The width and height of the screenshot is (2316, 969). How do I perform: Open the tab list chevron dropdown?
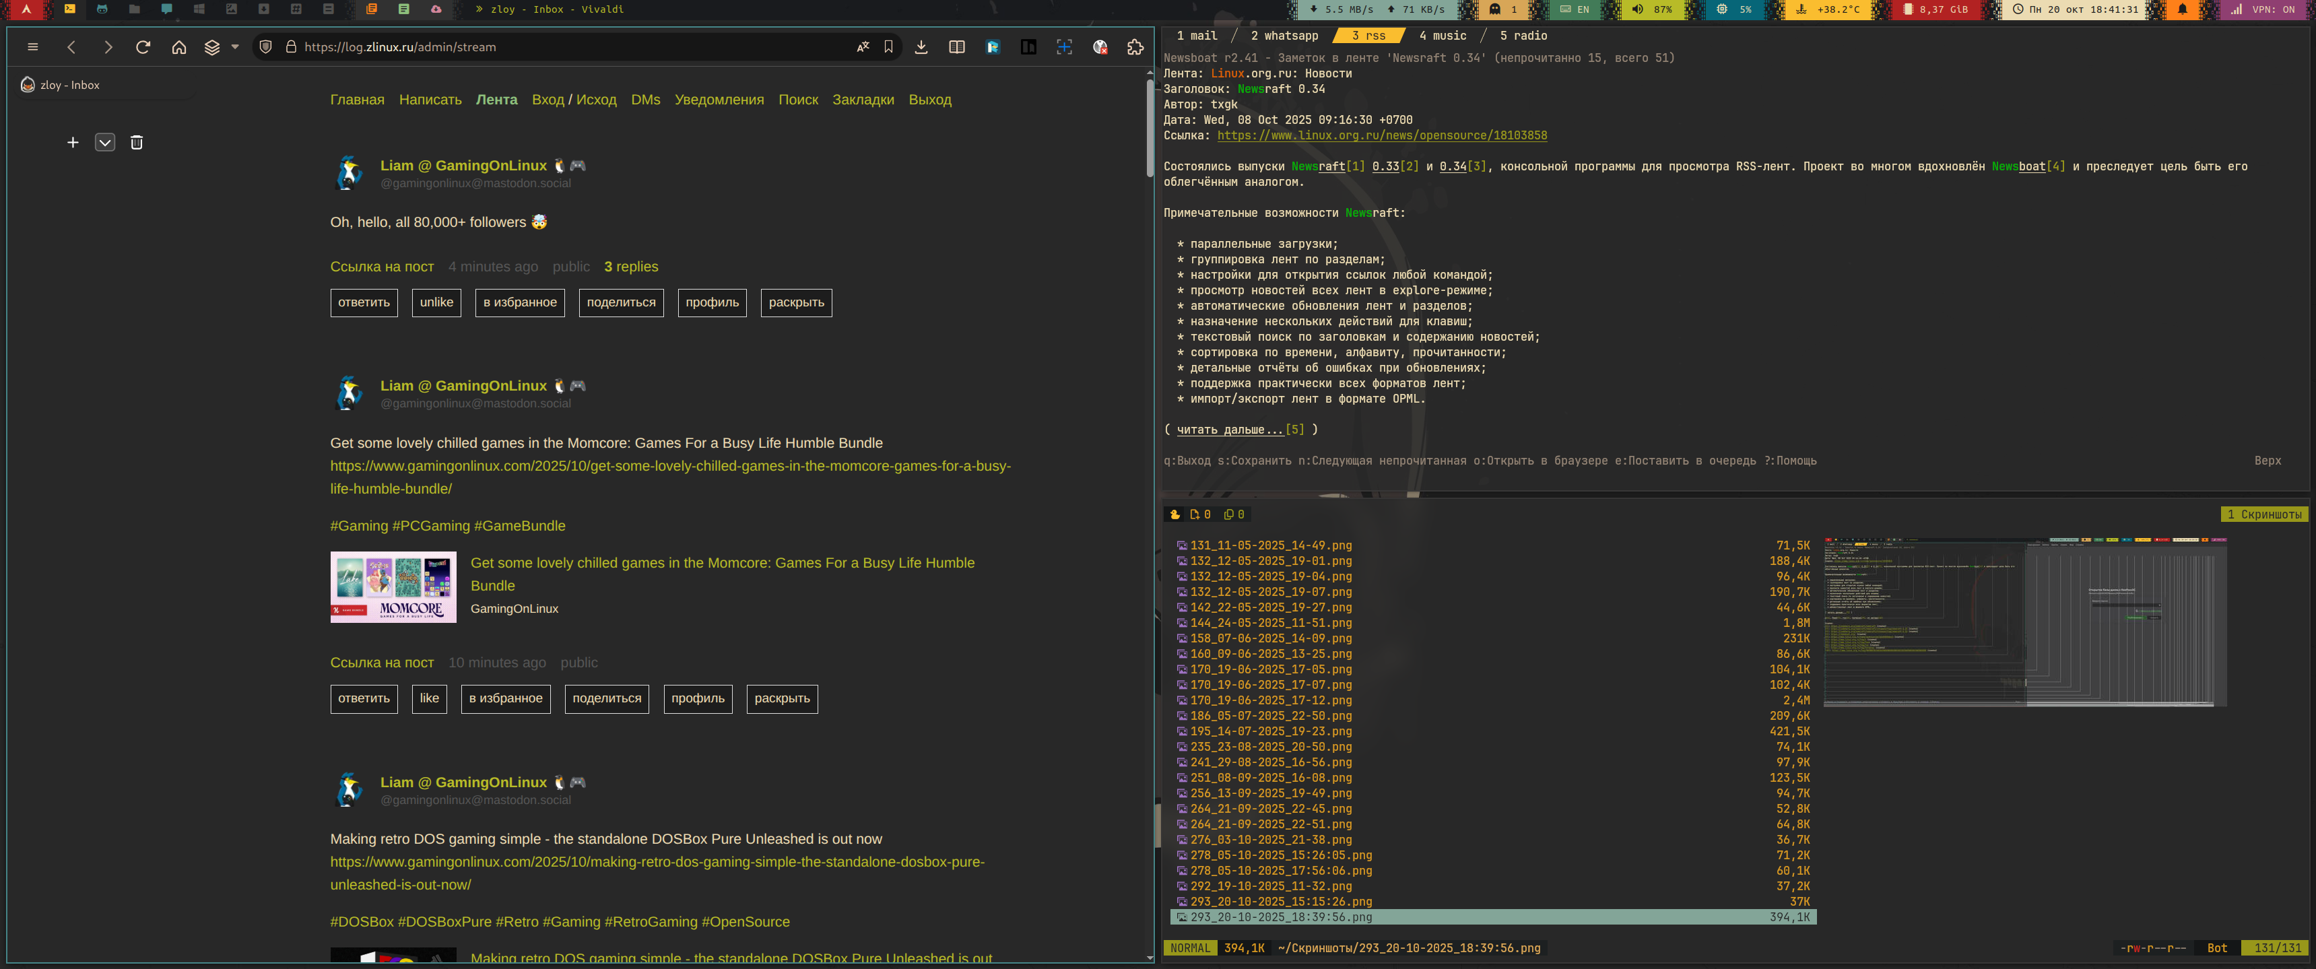click(x=105, y=142)
